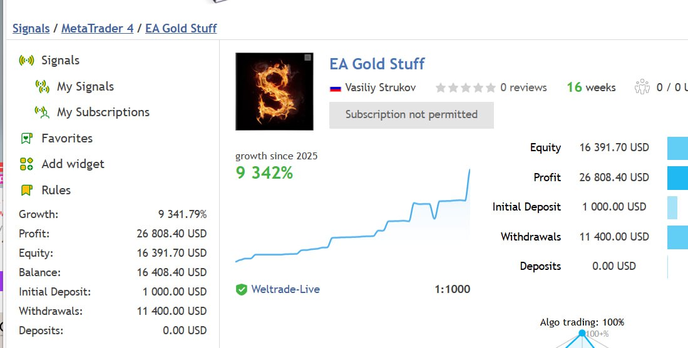This screenshot has width=688, height=348.
Task: Open the Signals breadcrumb link
Action: [x=31, y=28]
